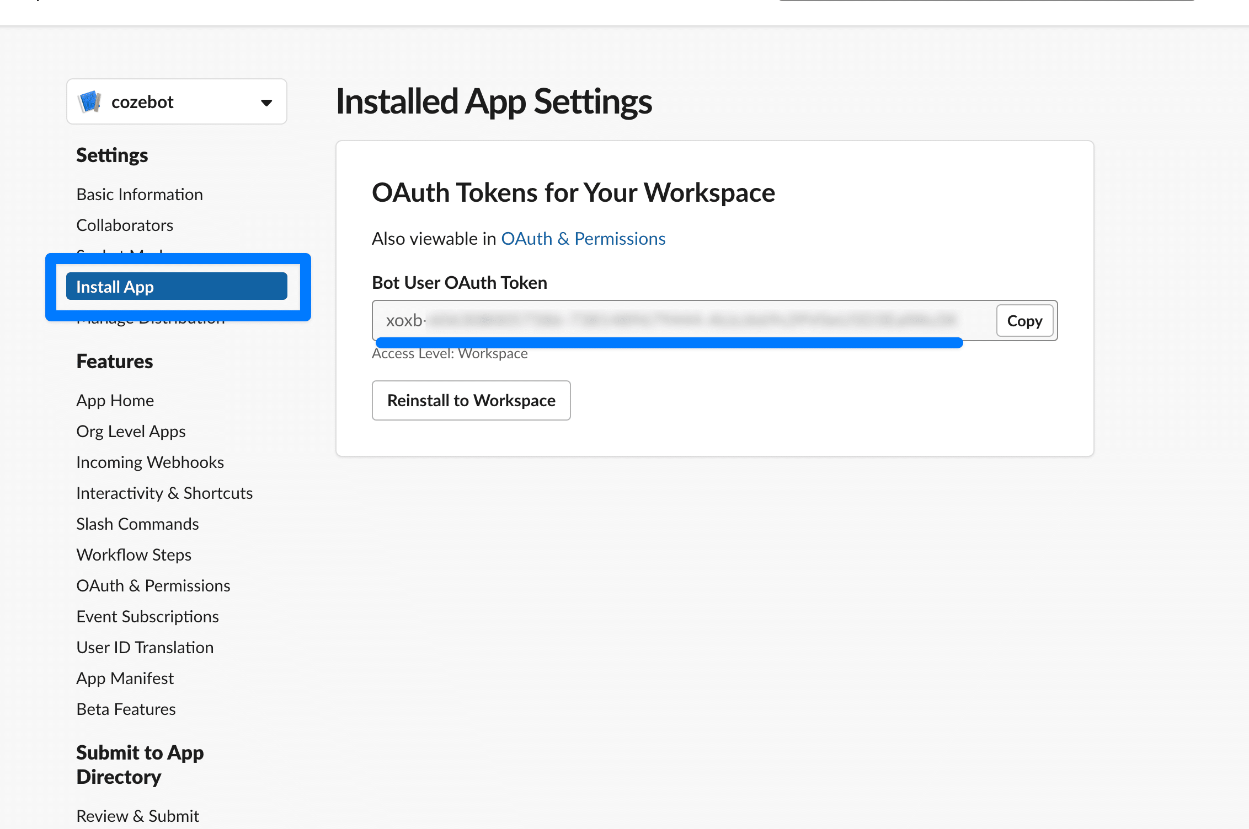
Task: Open Slash Commands page
Action: 137,524
